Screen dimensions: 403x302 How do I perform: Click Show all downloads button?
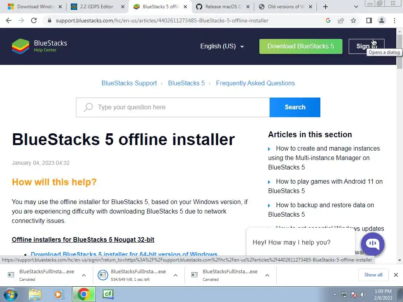point(373,275)
